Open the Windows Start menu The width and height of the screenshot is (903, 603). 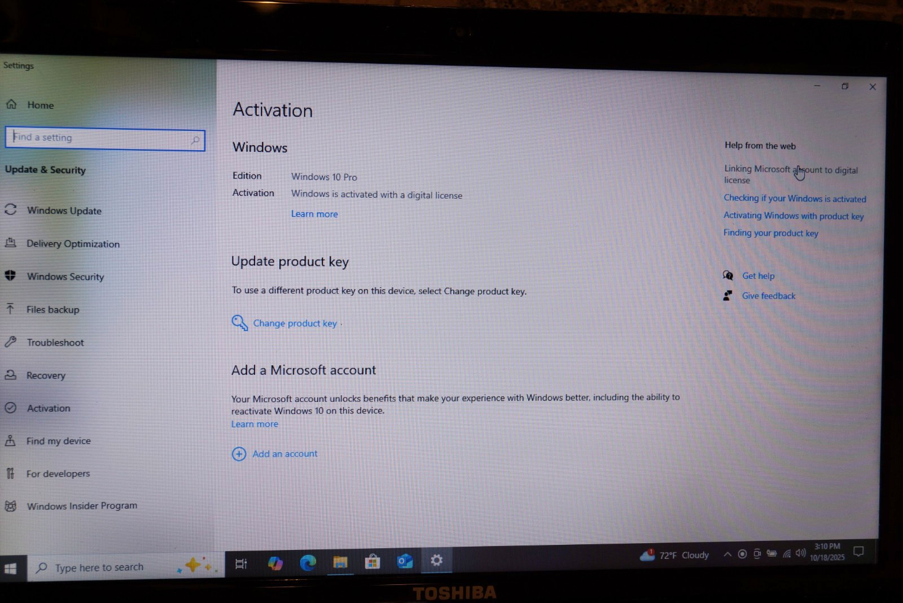click(x=11, y=568)
